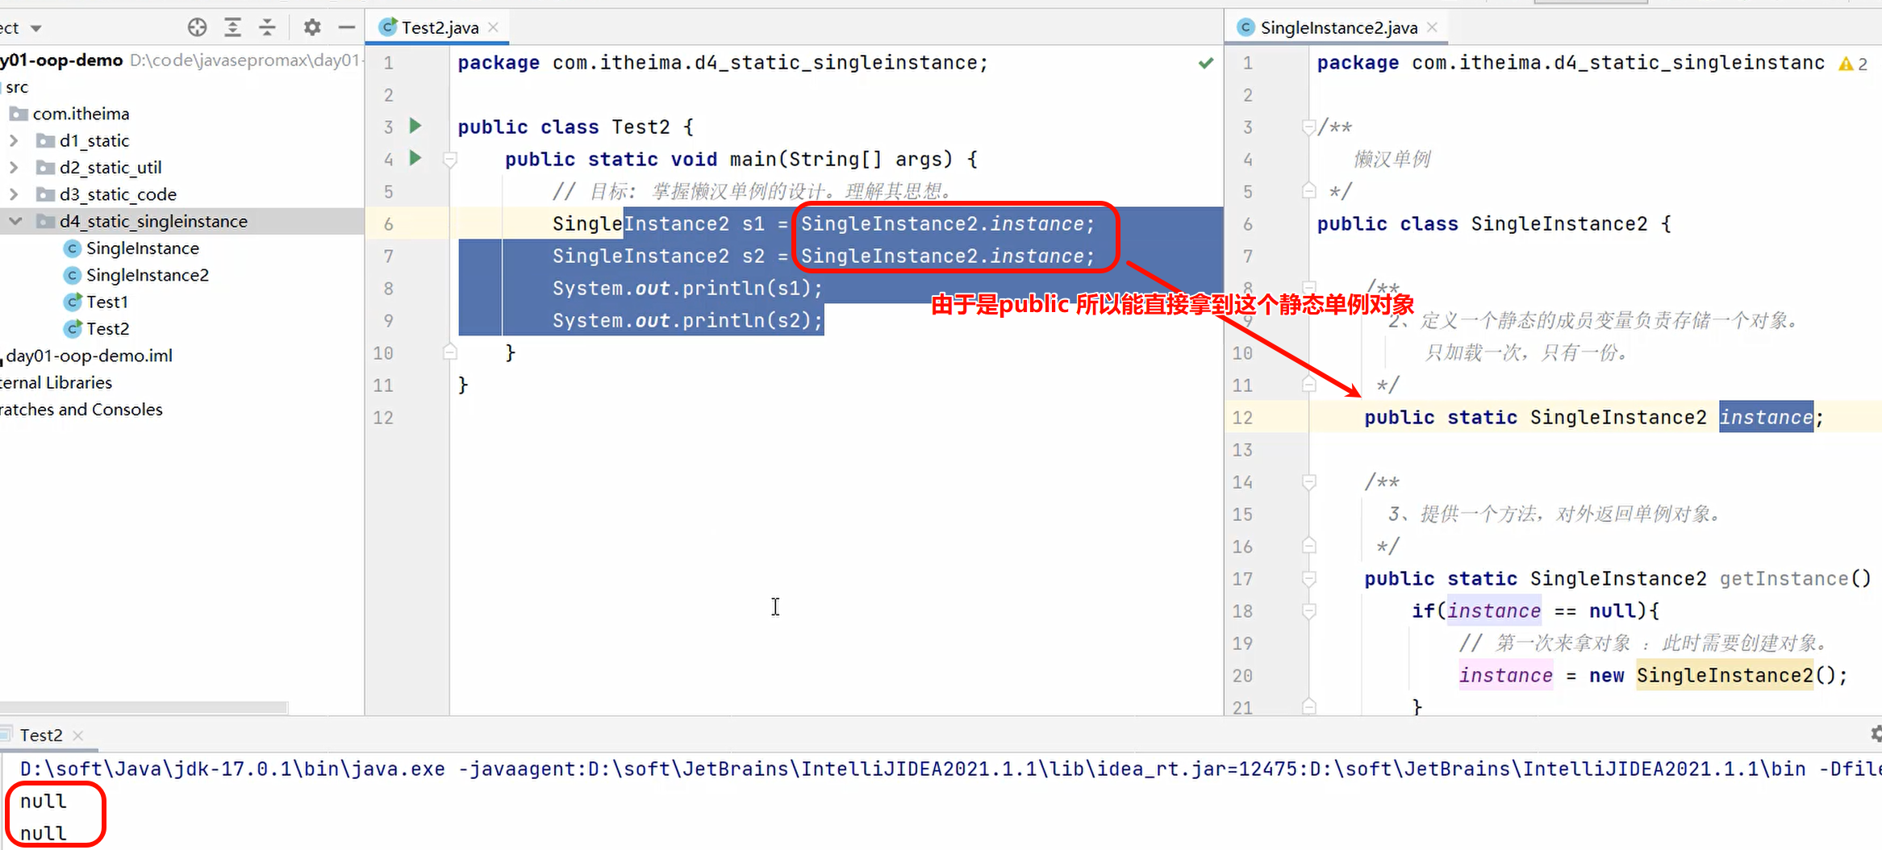
Task: Close the Test2.java editor tab
Action: (x=494, y=27)
